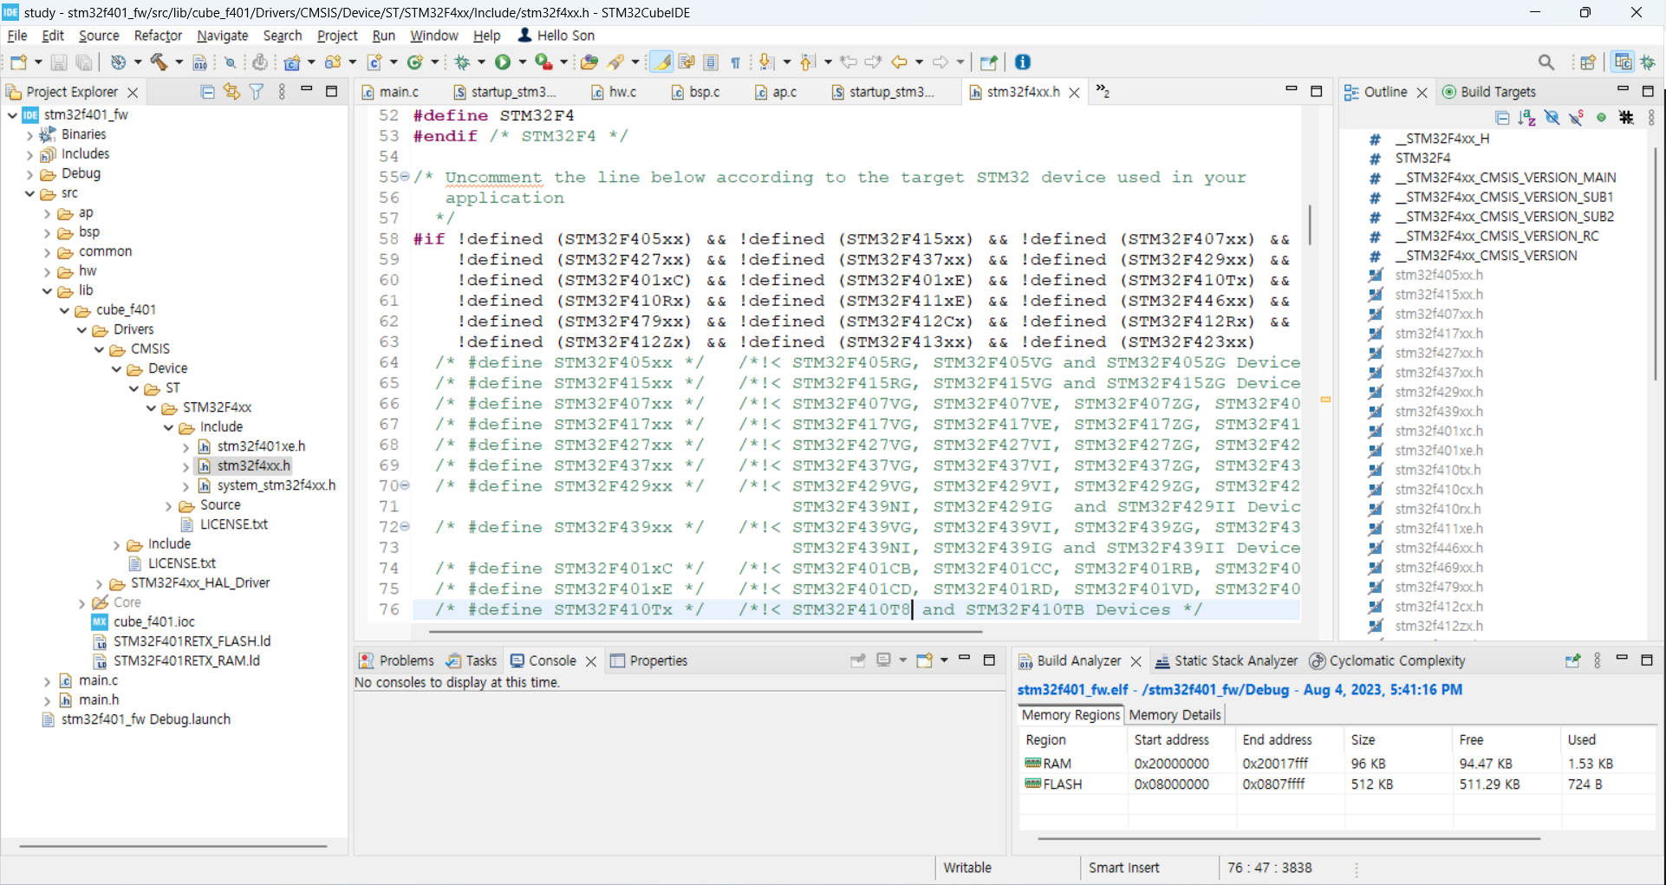Click the Build Analyzer view menu dots

1598,660
